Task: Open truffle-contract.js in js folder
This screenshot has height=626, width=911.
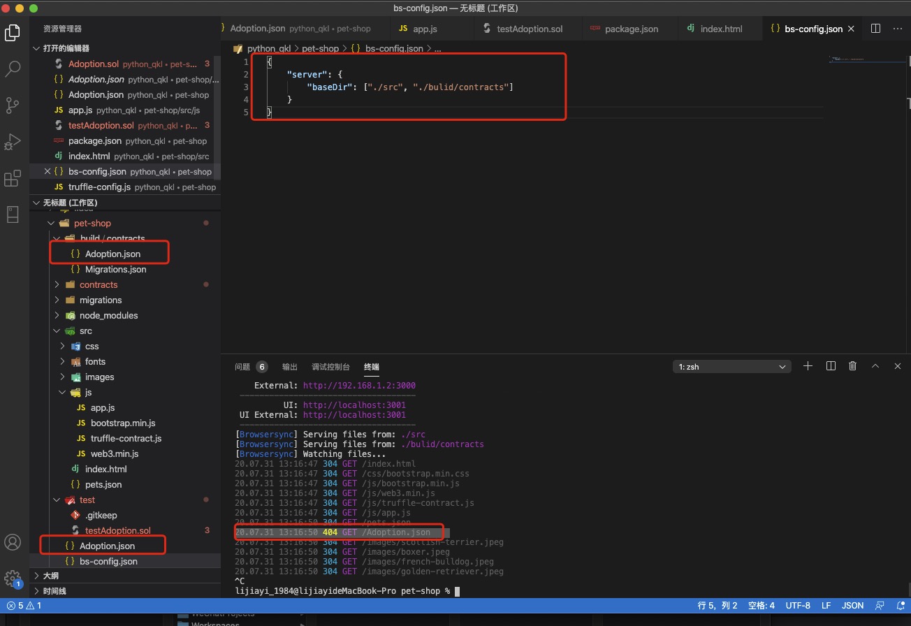Action: 126,438
